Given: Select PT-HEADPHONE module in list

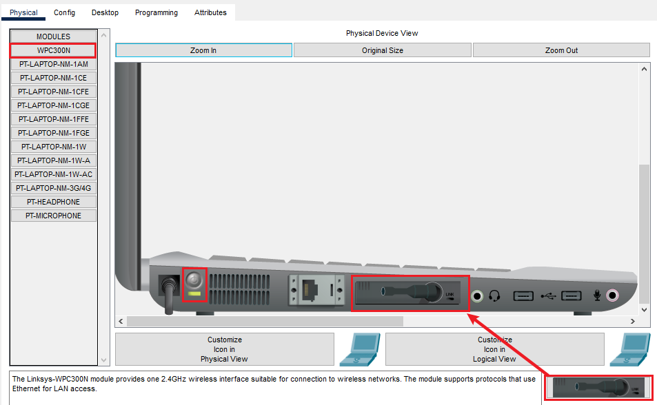Looking at the screenshot, I should (54, 202).
